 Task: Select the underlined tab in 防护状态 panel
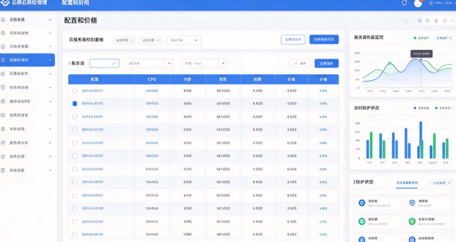[407, 183]
